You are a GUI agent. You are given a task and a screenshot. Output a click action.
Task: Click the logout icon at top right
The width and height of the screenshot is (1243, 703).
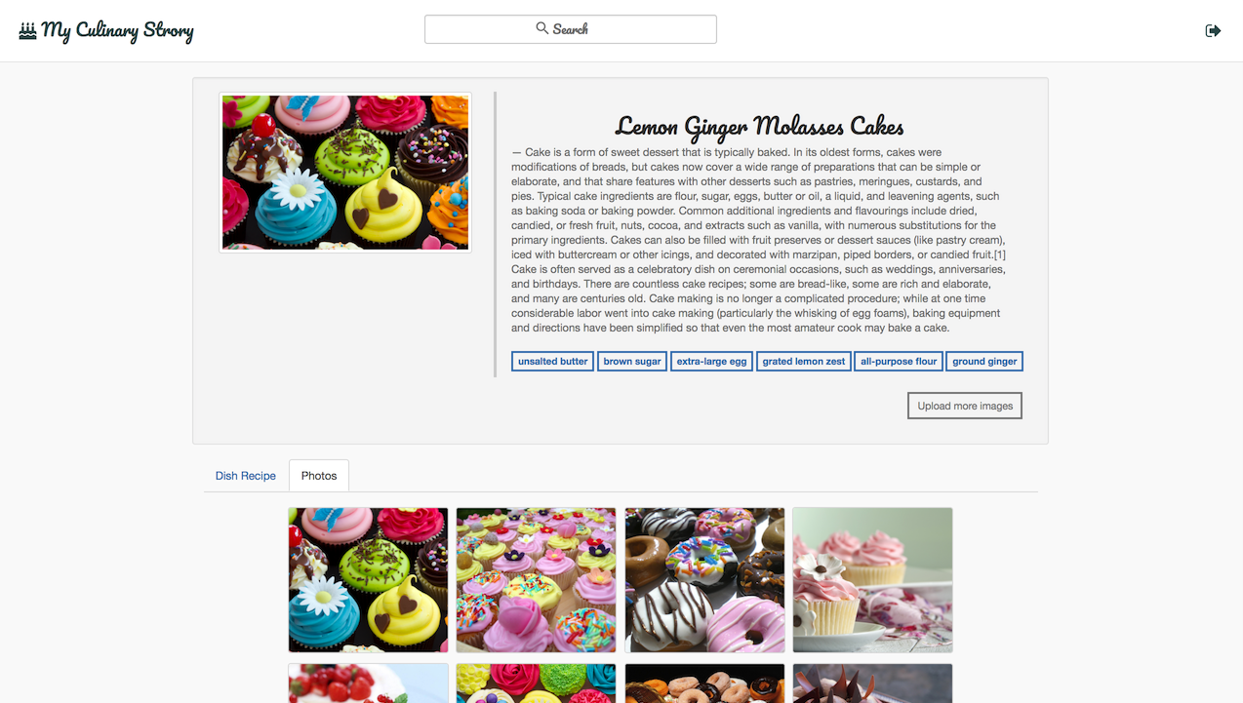(x=1213, y=30)
